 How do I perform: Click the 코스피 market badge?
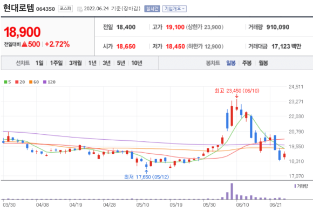coord(65,9)
